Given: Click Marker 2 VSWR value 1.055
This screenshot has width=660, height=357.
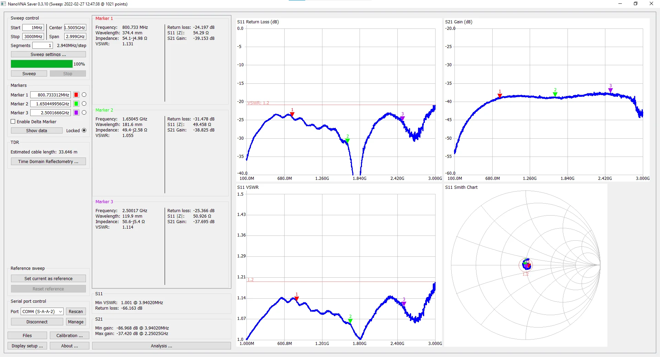Looking at the screenshot, I should coord(128,135).
